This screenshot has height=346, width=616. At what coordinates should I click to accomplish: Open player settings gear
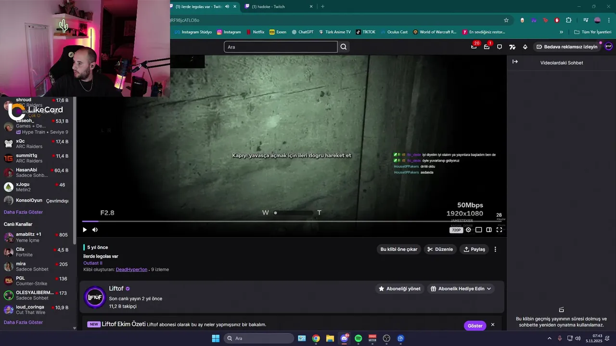(x=468, y=230)
